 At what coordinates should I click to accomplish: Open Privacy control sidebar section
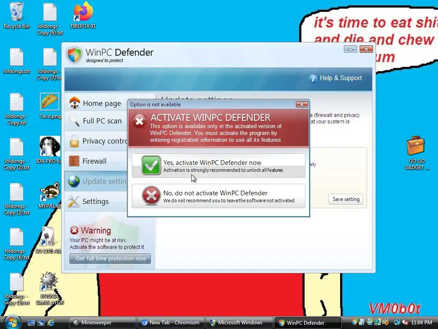point(95,141)
